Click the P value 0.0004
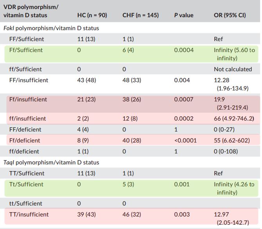 tap(183, 50)
